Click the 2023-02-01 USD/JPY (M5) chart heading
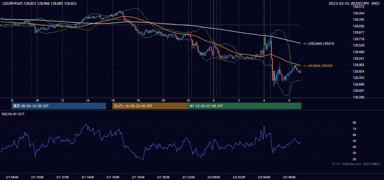 tap(354, 3)
